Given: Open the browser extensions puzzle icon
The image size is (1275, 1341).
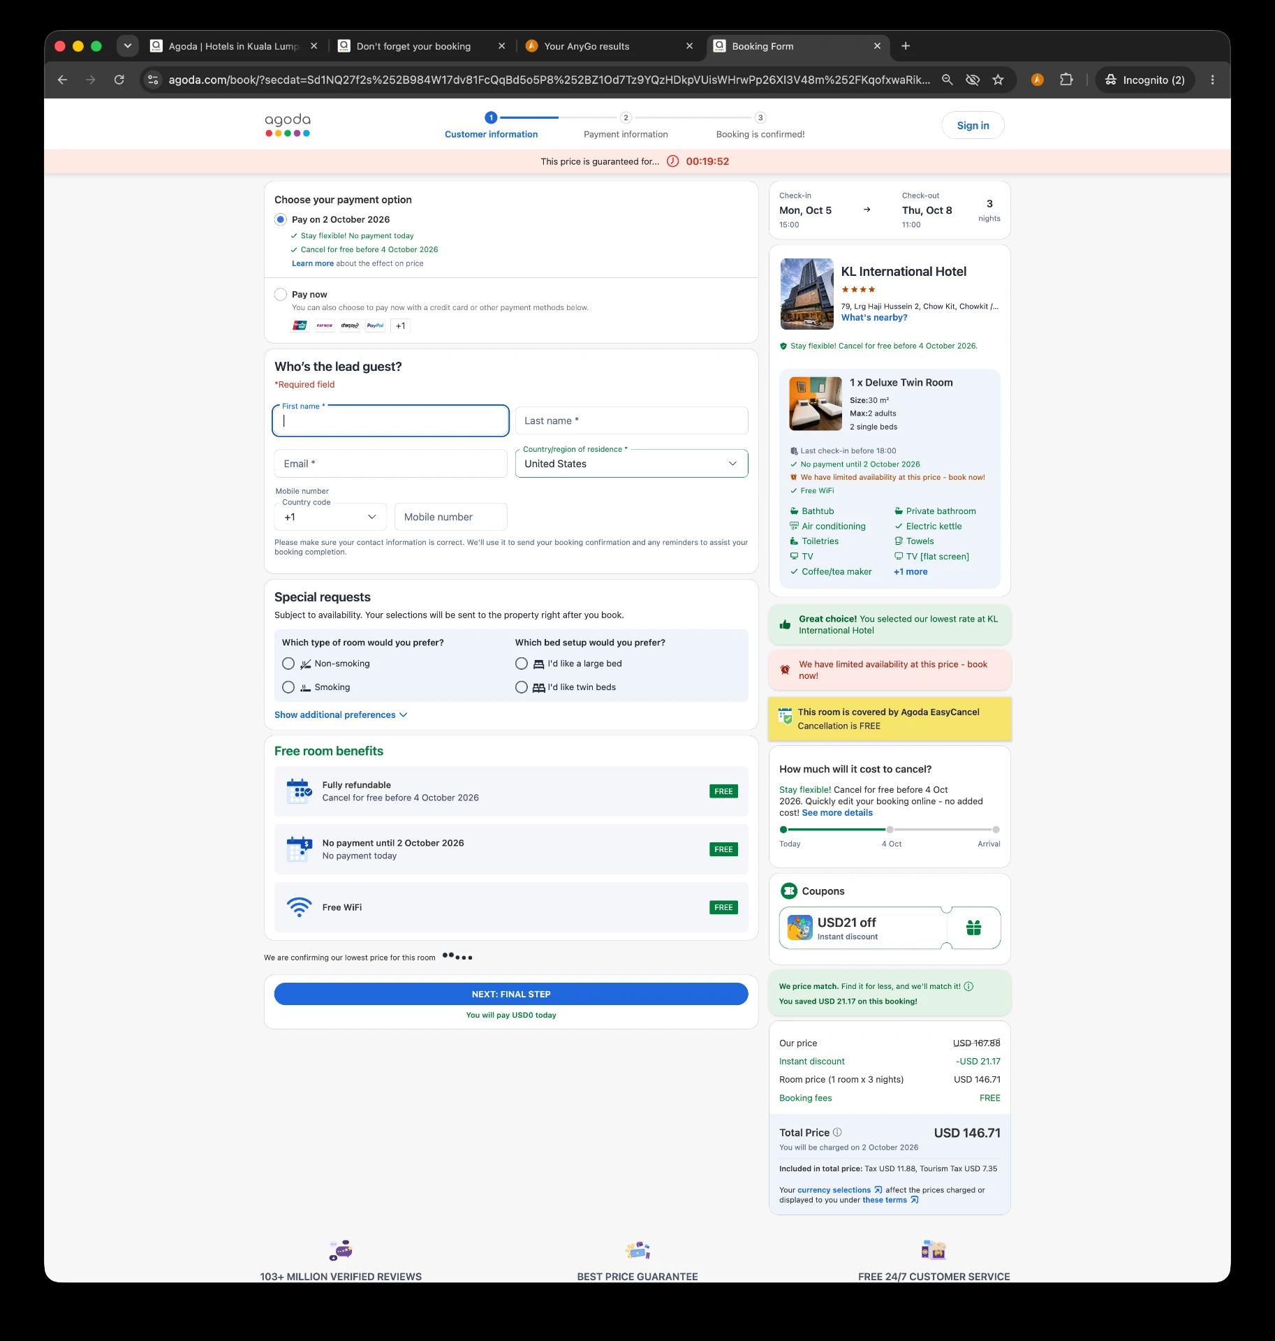Looking at the screenshot, I should (1066, 80).
